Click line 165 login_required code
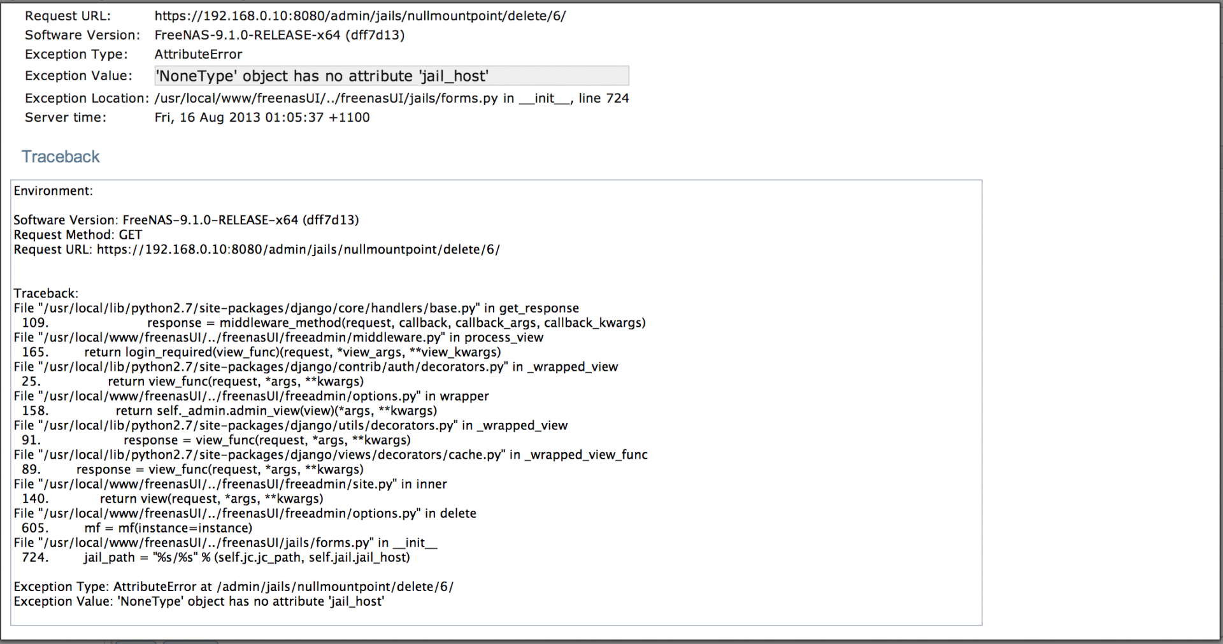This screenshot has width=1223, height=644. [292, 352]
